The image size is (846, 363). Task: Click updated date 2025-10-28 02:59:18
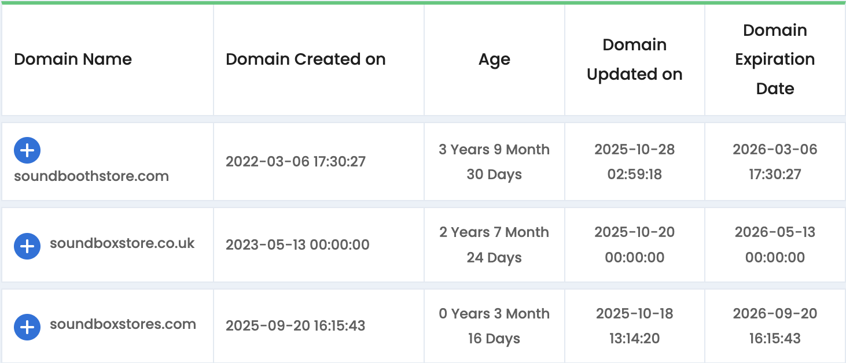(x=635, y=162)
